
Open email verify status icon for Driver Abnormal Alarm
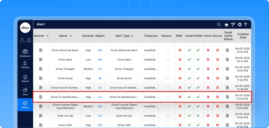227,50
